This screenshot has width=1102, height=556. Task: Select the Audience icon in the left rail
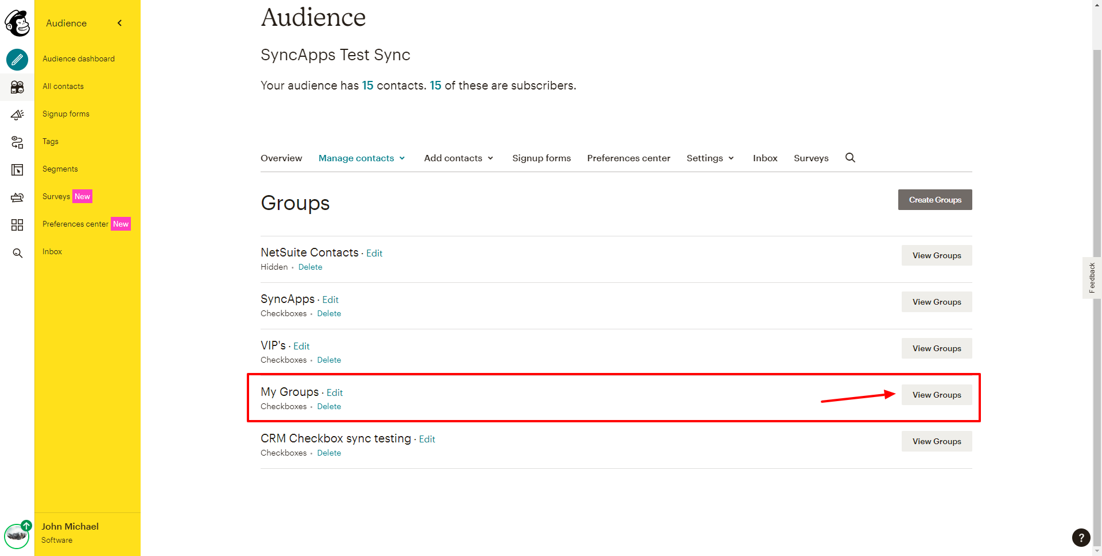coord(17,87)
